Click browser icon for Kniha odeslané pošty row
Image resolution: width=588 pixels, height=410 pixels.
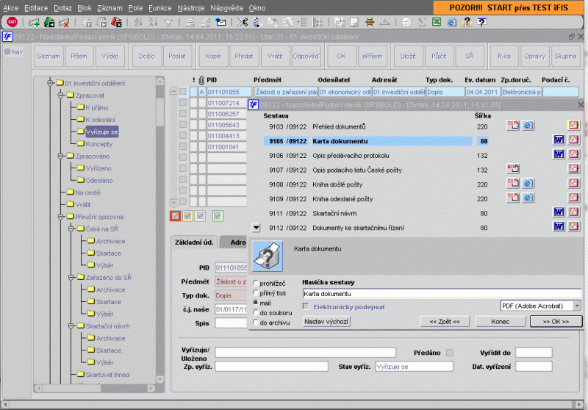tap(528, 198)
